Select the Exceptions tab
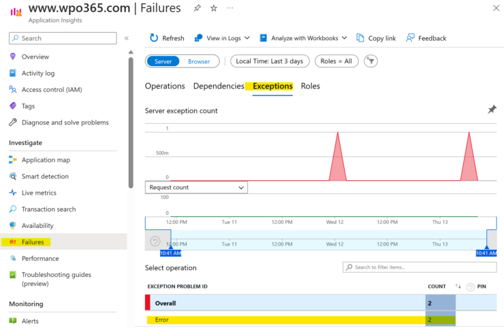Image resolution: width=504 pixels, height=328 pixels. [x=272, y=86]
